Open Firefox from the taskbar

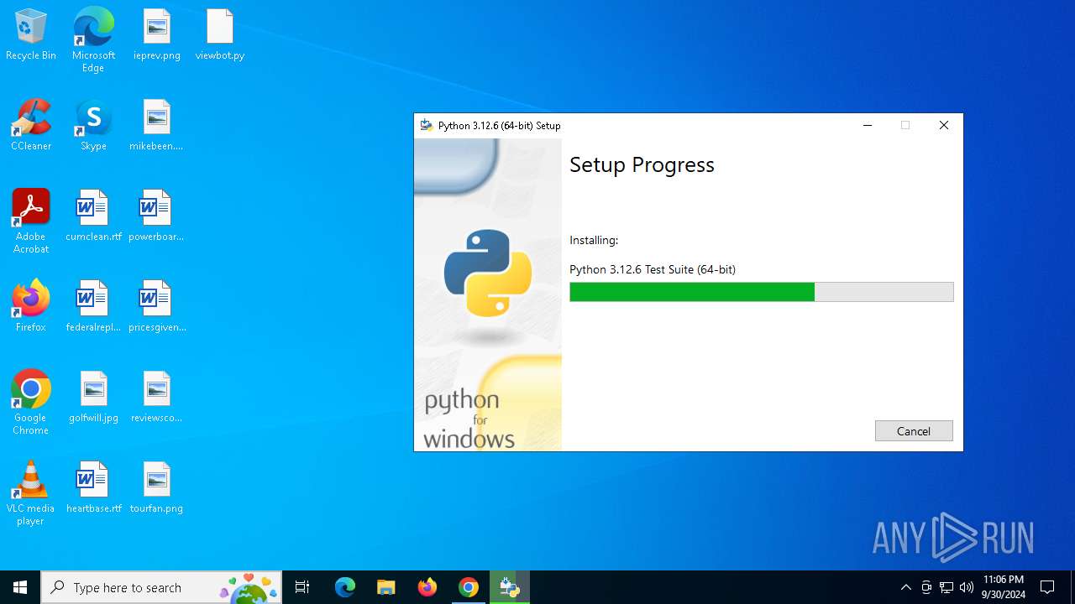(x=427, y=587)
